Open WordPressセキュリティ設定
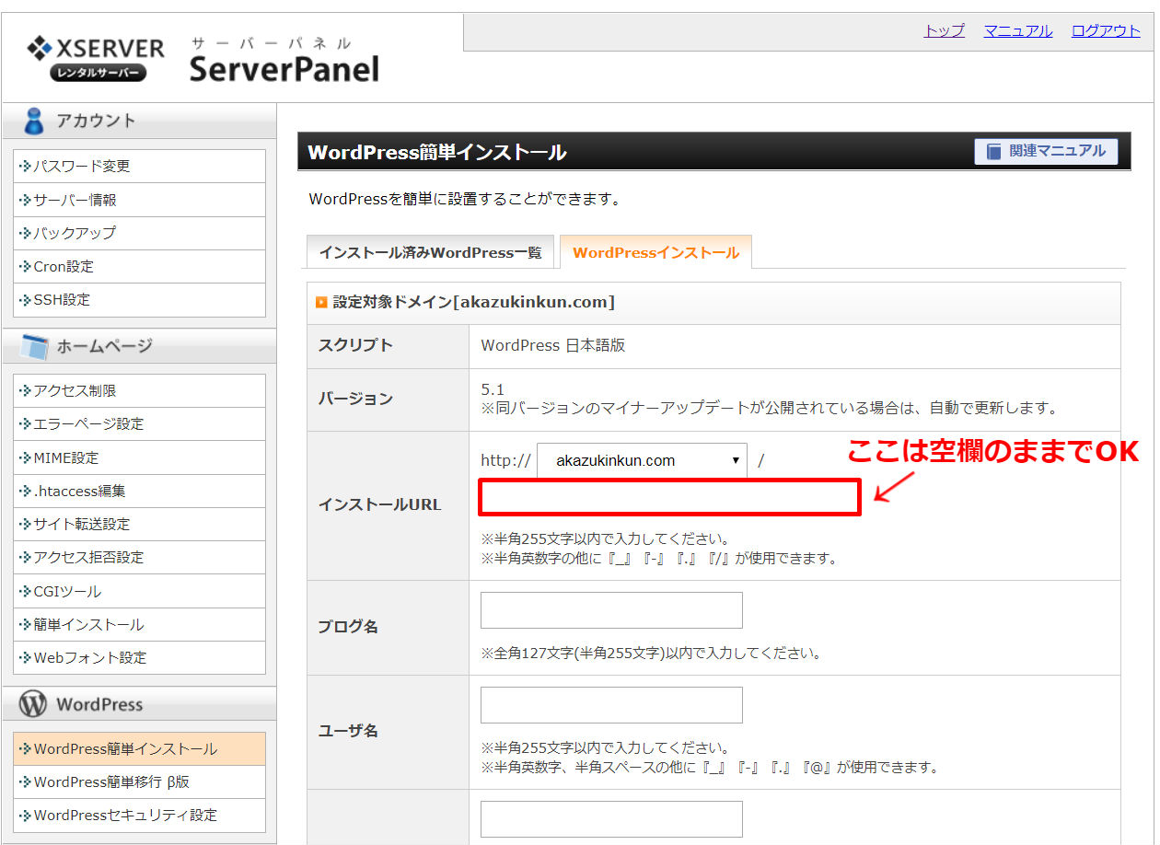Screen dimensions: 1160x845 click(x=139, y=815)
